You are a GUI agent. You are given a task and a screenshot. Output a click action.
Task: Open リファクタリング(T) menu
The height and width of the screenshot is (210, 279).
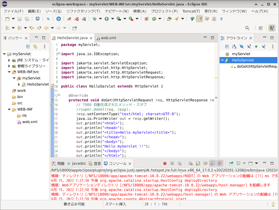83,11
